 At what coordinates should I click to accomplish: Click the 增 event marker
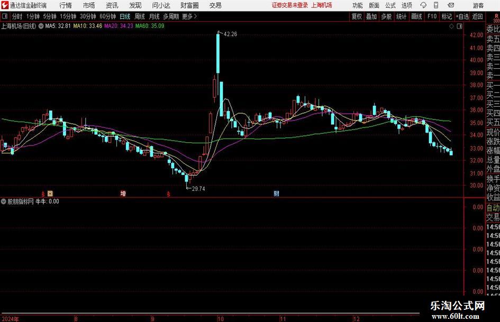tap(123, 194)
